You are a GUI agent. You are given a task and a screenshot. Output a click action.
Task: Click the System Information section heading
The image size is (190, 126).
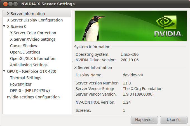(x=92, y=47)
